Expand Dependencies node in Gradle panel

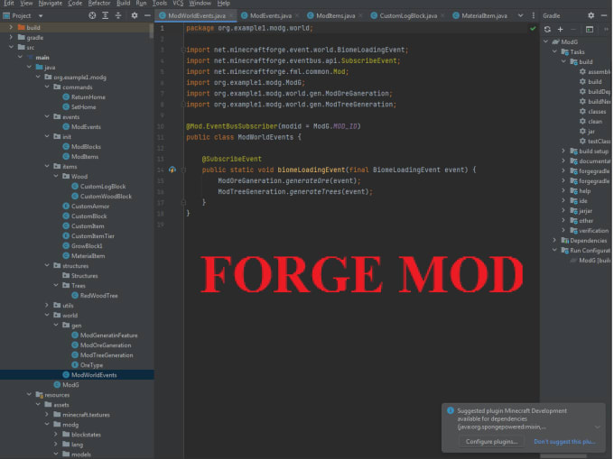coord(554,241)
